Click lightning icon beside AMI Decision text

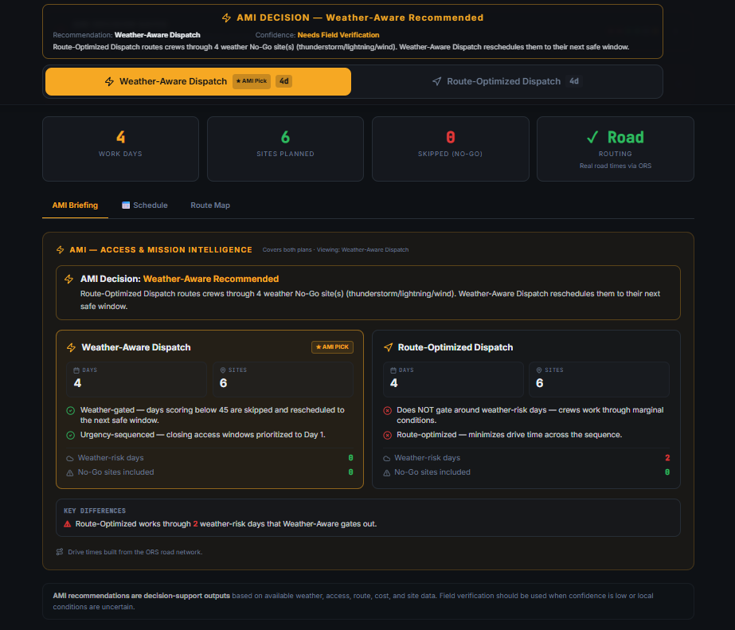(69, 279)
